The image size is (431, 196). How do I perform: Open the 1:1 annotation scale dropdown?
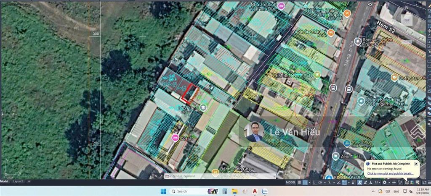(x=378, y=182)
